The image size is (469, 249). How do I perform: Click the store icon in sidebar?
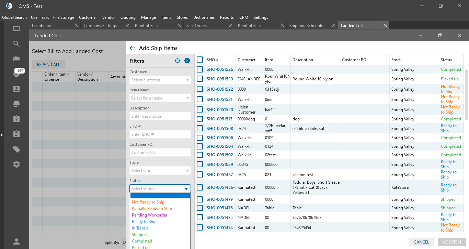point(16,104)
